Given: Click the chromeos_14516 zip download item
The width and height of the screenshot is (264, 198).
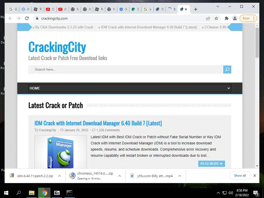Looking at the screenshot, I should tap(91, 176).
